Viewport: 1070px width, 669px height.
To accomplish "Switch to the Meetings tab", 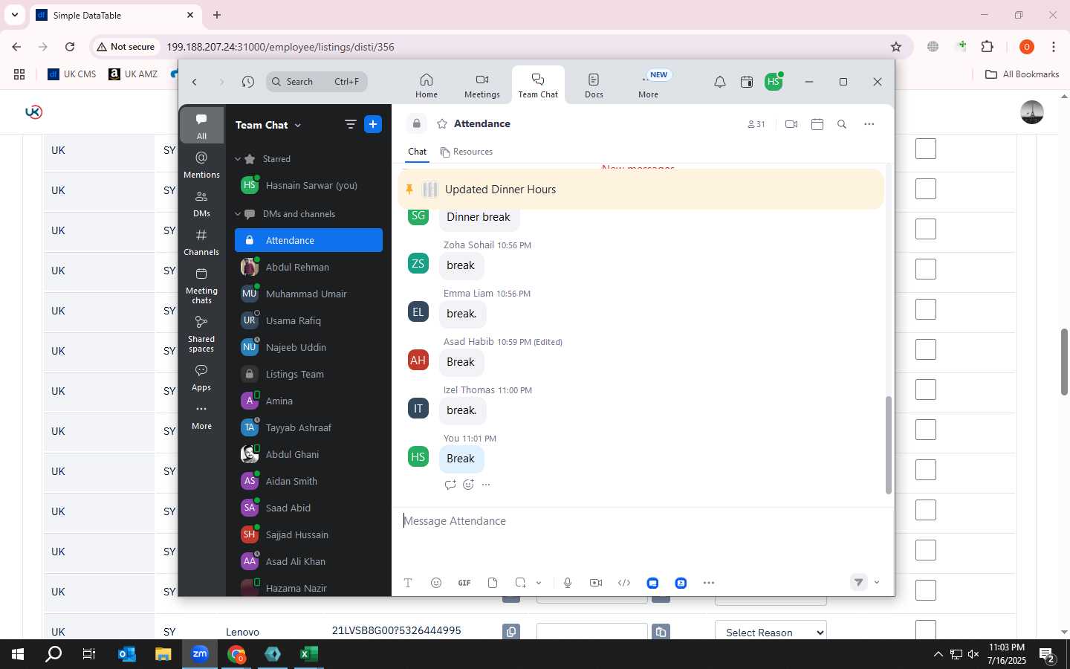I will [x=482, y=85].
